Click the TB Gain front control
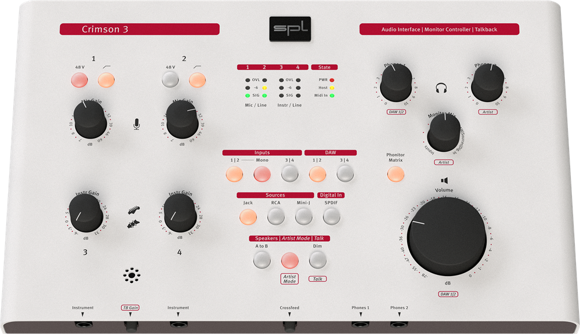Screen dimensions: 580x334 [x=131, y=325]
